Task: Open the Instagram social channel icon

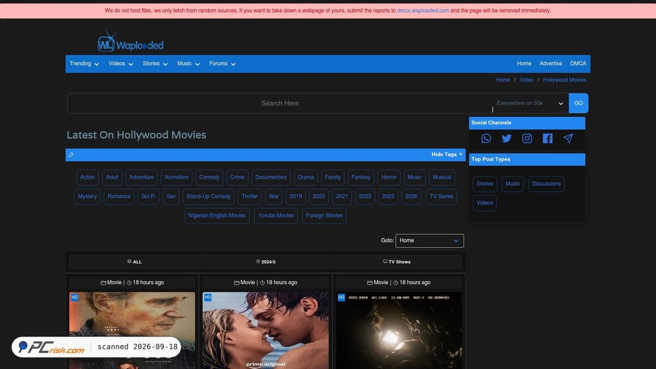Action: coord(527,138)
